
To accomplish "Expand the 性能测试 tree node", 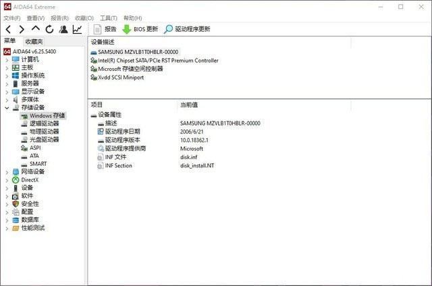I will (x=7, y=228).
